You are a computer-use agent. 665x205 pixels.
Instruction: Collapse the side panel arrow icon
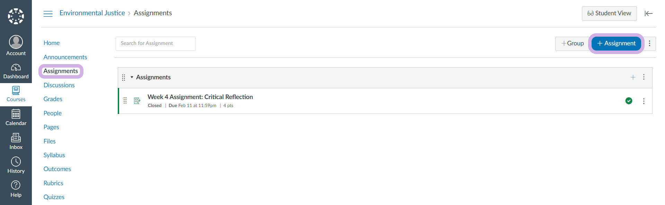point(648,14)
